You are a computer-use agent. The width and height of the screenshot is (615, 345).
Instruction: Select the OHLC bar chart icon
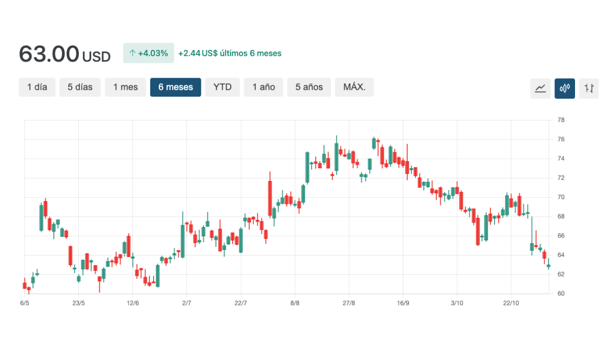click(x=589, y=88)
